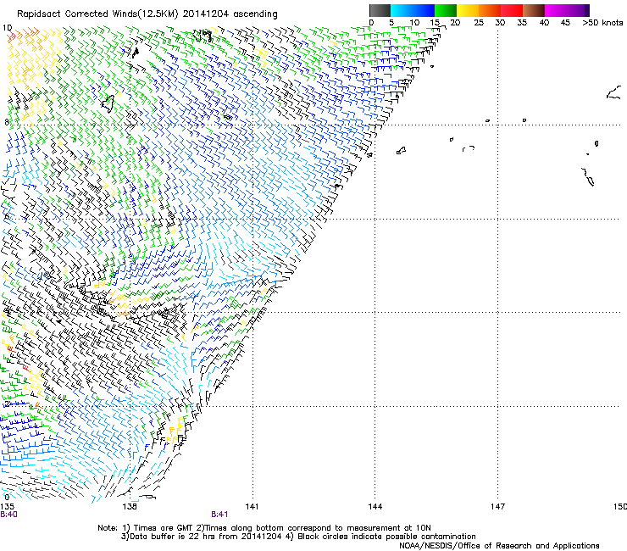Image resolution: width=627 pixels, height=551 pixels.
Task: Click note 'Black circles indicate possible contamination'
Action: point(386,537)
